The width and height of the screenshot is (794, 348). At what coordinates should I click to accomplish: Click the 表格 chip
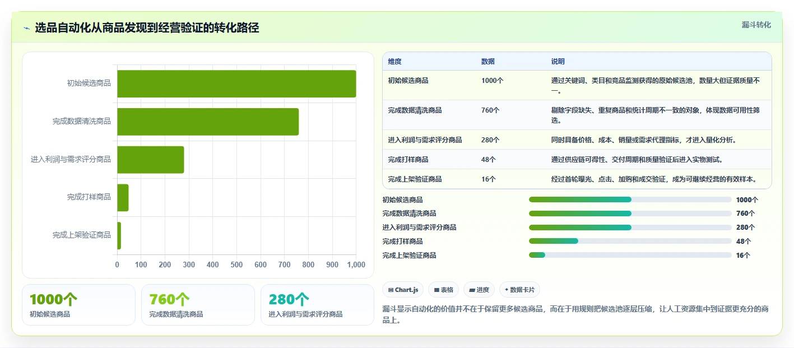click(443, 290)
